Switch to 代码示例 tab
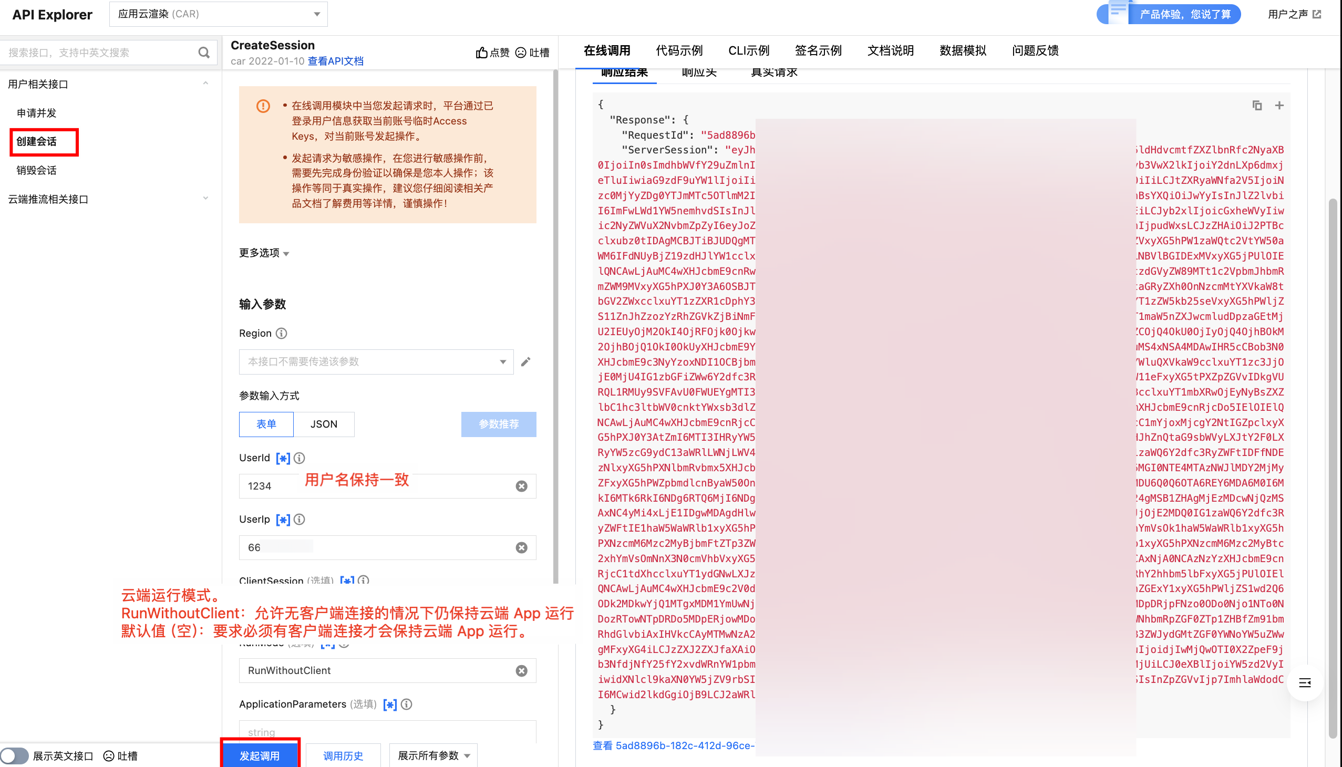Viewport: 1342px width, 767px height. (x=679, y=50)
